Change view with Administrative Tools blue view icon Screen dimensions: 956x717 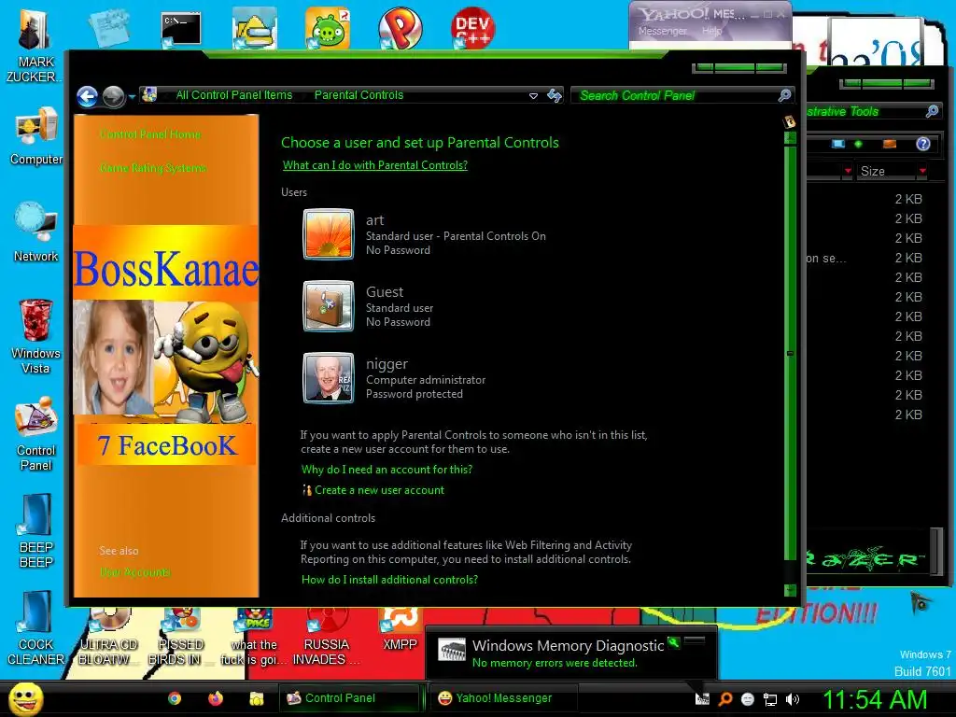pyautogui.click(x=838, y=144)
